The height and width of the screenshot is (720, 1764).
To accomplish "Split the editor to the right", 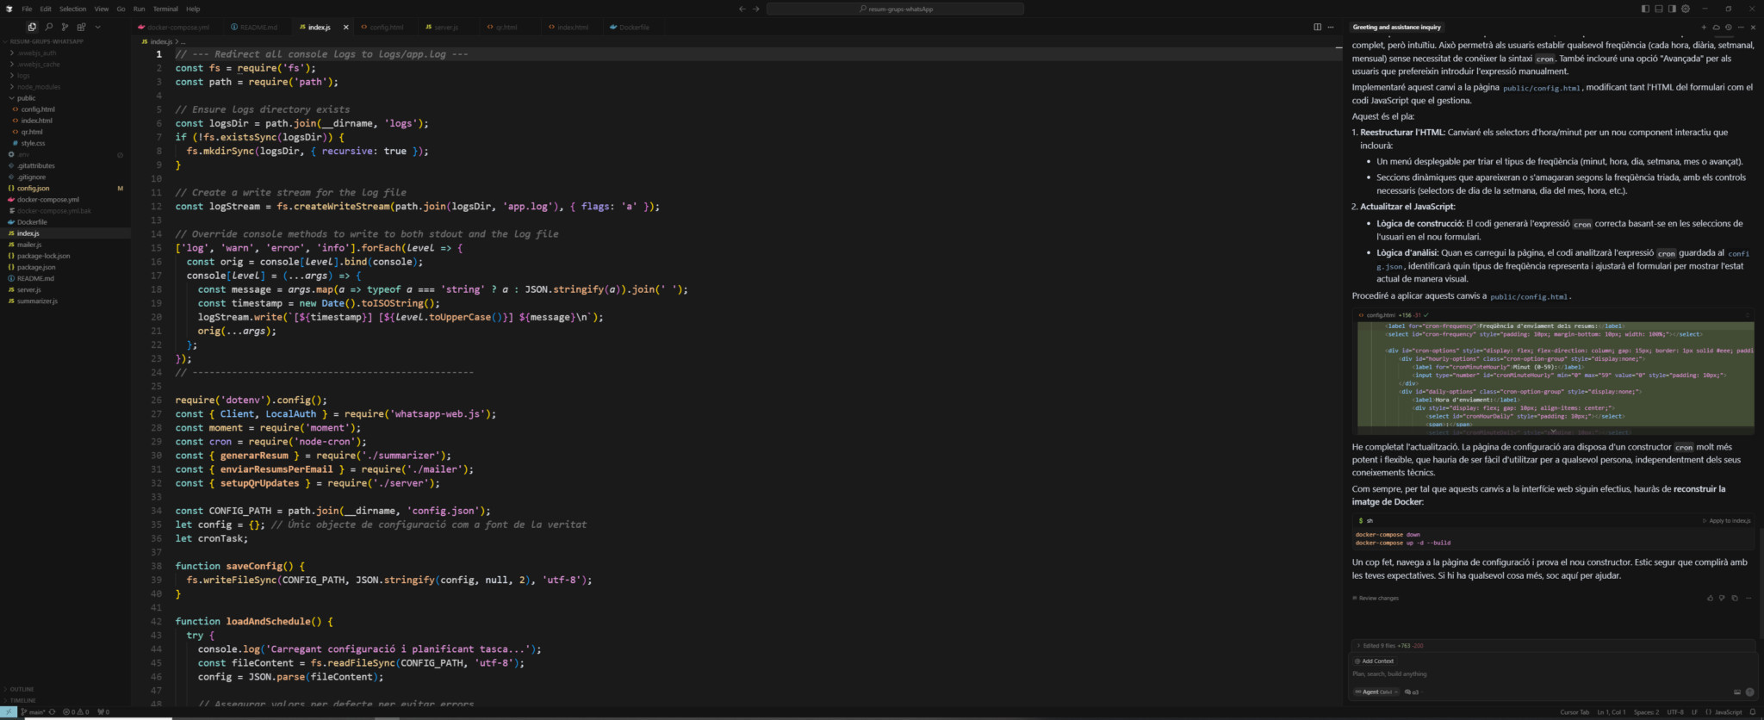I will [1317, 27].
